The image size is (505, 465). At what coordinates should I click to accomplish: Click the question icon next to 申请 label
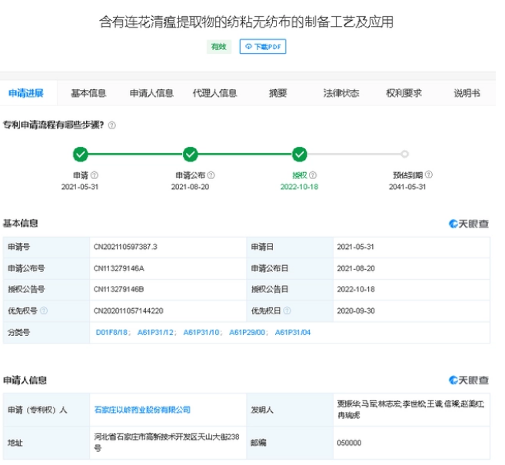pyautogui.click(x=95, y=175)
